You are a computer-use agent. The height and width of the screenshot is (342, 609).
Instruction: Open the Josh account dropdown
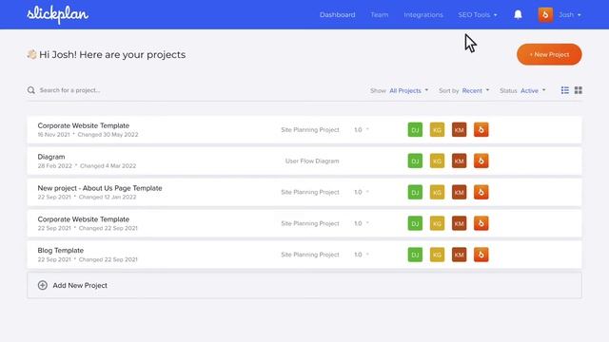(570, 15)
